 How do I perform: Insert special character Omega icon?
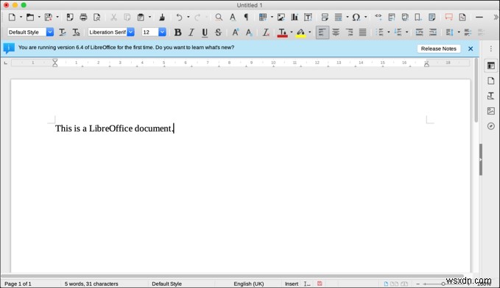tap(356, 17)
